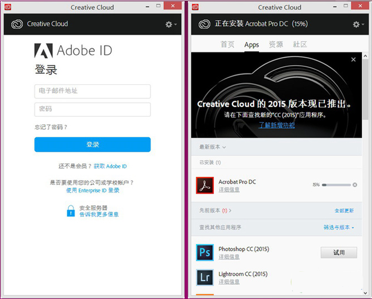Cancel the Acrobat Pro DC installation
This screenshot has height=299, width=372.
point(355,184)
